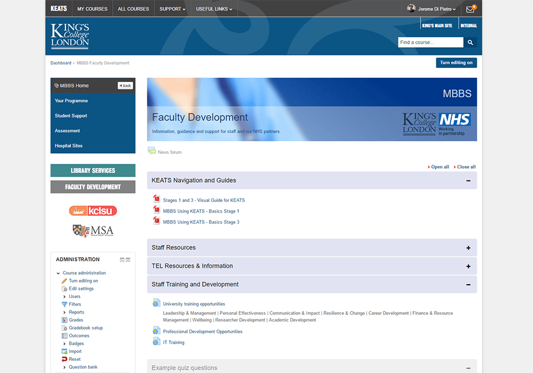Image resolution: width=533 pixels, height=373 pixels.
Task: Open the News forum link
Action: click(170, 152)
